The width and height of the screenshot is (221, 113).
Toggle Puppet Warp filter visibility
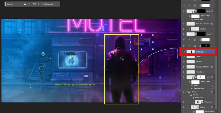192,20
